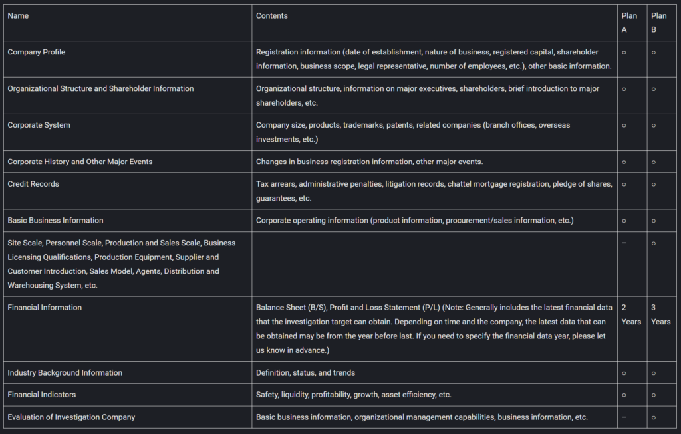
Task: Click the Contents column header
Action: pos(272,16)
